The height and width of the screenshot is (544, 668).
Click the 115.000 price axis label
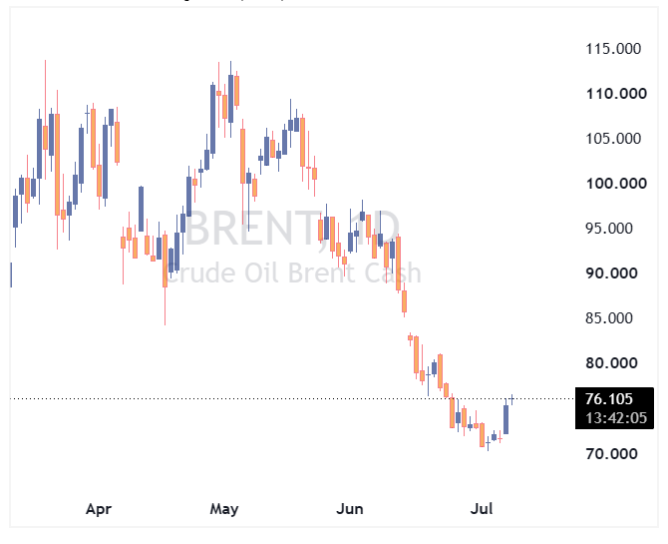pos(613,49)
